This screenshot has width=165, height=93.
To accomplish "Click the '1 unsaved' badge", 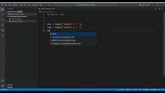I will (20, 12).
